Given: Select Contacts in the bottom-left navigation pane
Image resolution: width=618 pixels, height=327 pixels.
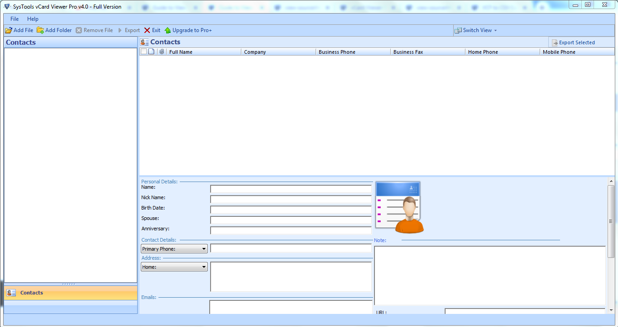Looking at the screenshot, I should [32, 293].
